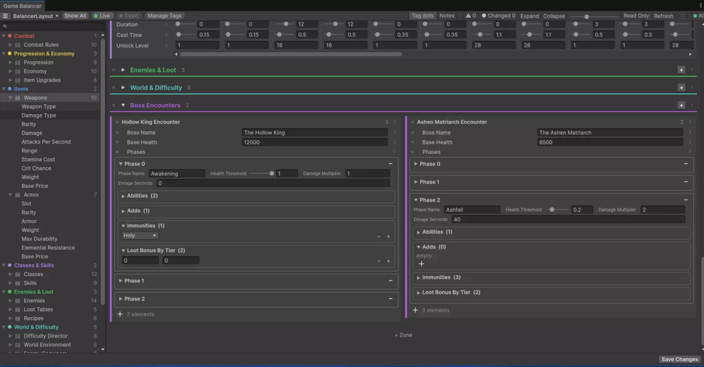Expand the World & Difficulty section
This screenshot has width=704, height=367.
[x=123, y=87]
